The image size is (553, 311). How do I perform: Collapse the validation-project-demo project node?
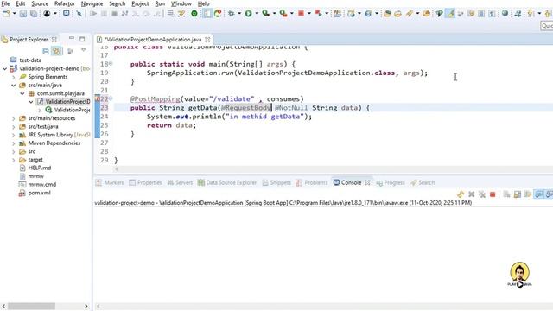5,69
